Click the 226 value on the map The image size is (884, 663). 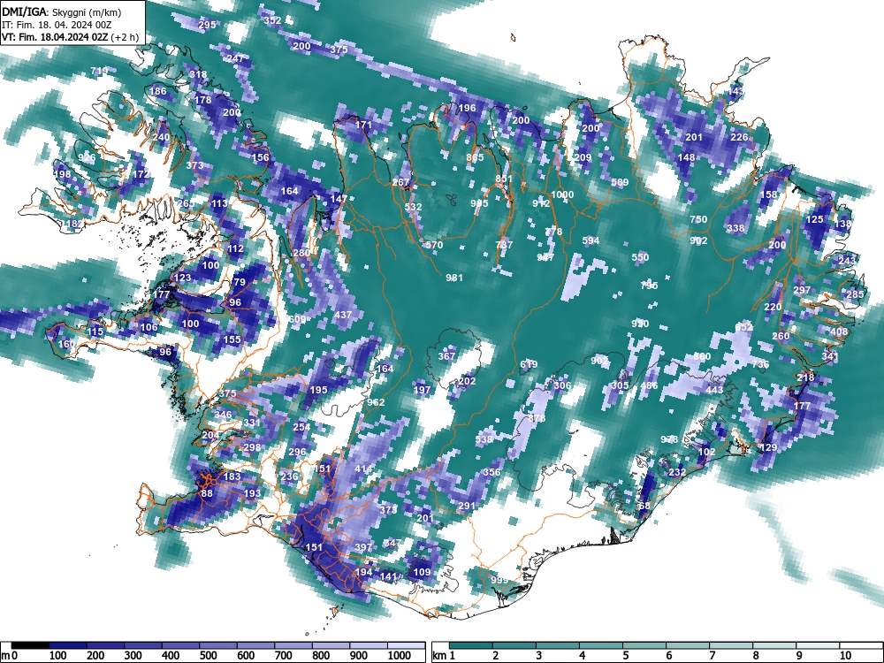click(739, 137)
